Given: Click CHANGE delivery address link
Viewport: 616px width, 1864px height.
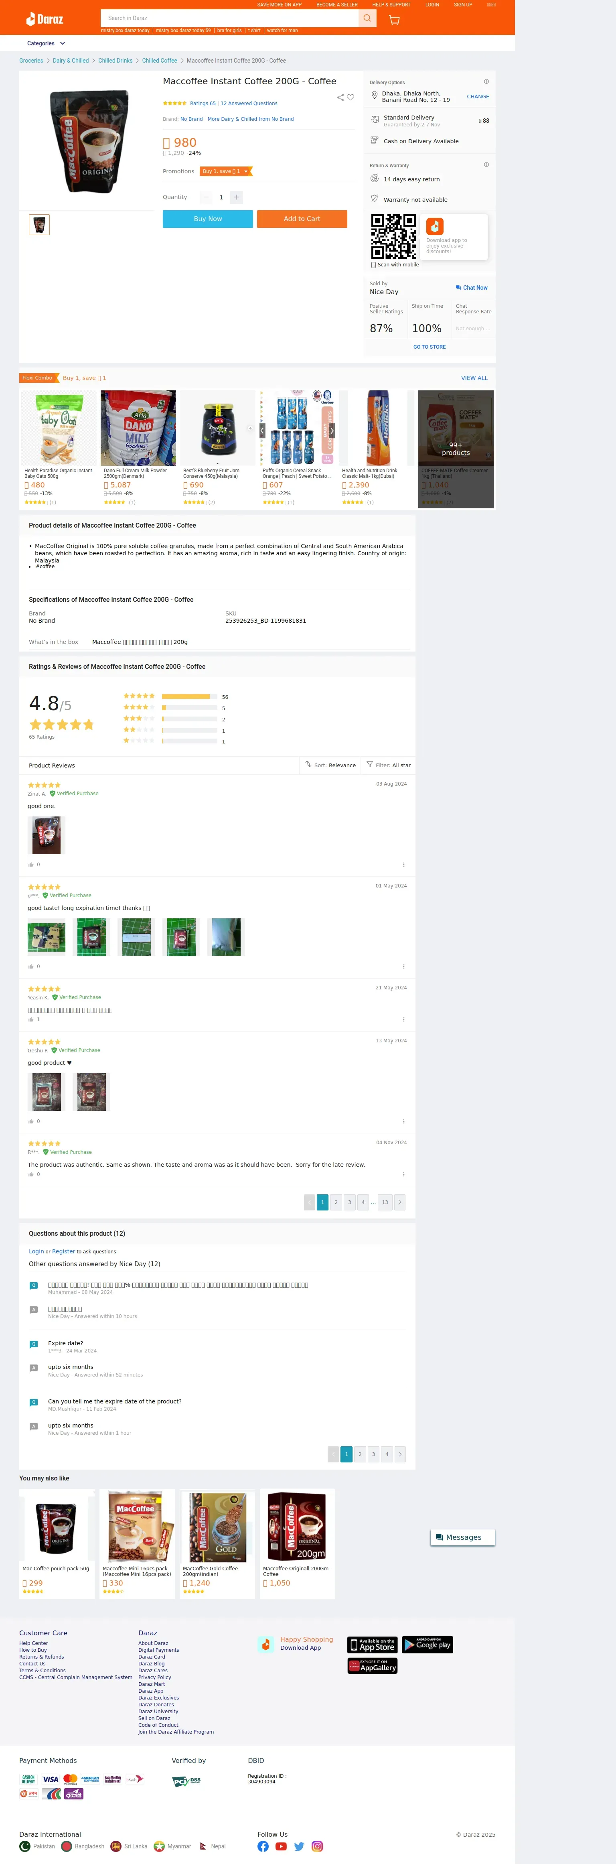Looking at the screenshot, I should click(x=478, y=96).
